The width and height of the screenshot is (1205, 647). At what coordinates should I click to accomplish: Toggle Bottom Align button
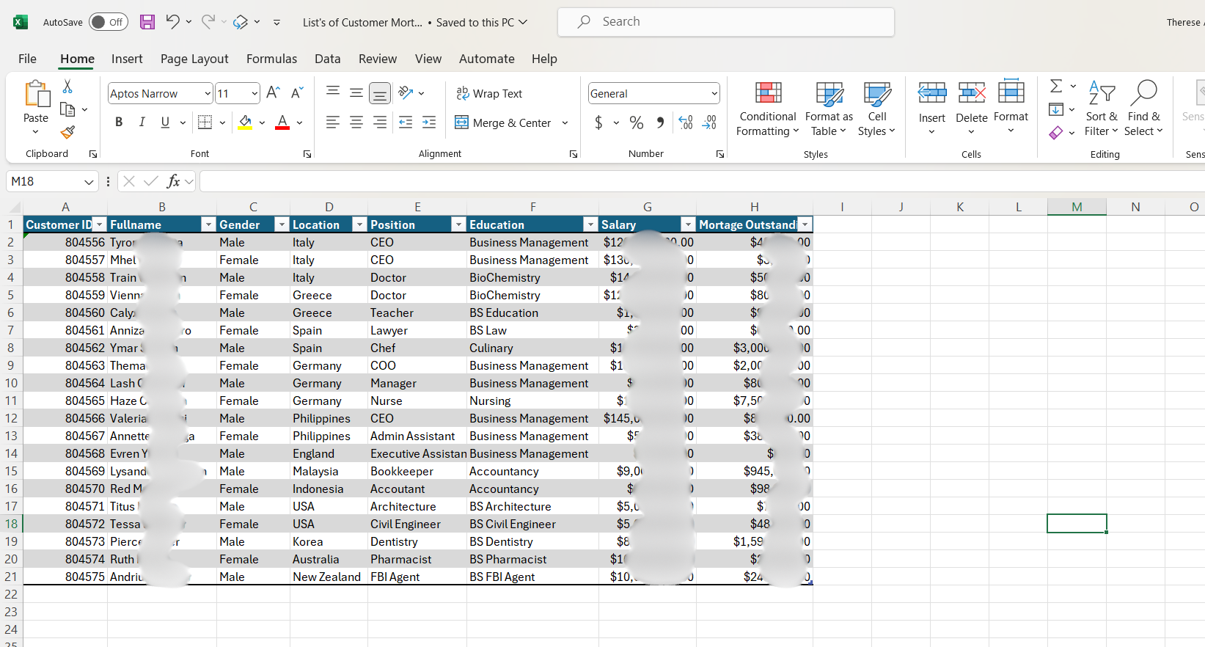click(x=380, y=93)
